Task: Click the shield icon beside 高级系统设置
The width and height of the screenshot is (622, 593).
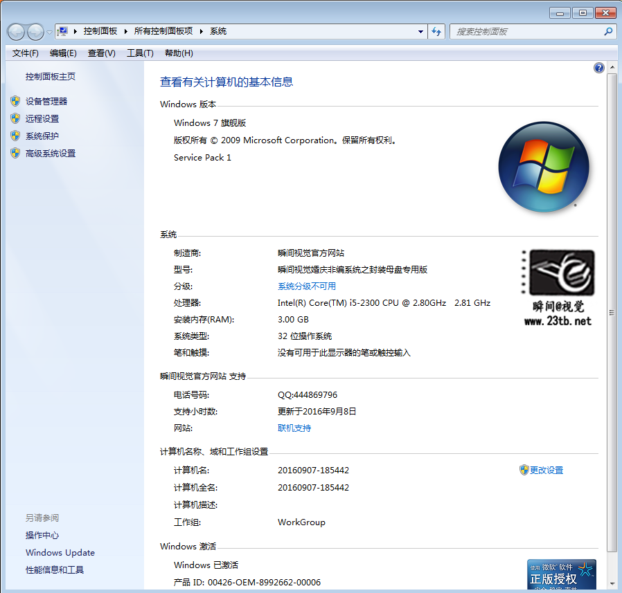Action: [x=15, y=154]
